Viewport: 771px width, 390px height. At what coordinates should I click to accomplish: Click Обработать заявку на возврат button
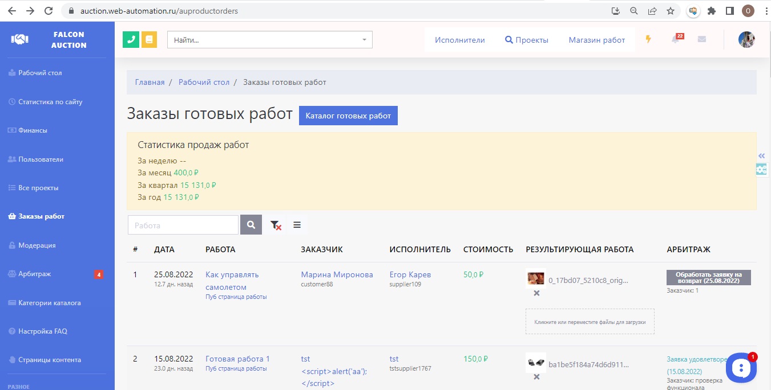tap(709, 277)
